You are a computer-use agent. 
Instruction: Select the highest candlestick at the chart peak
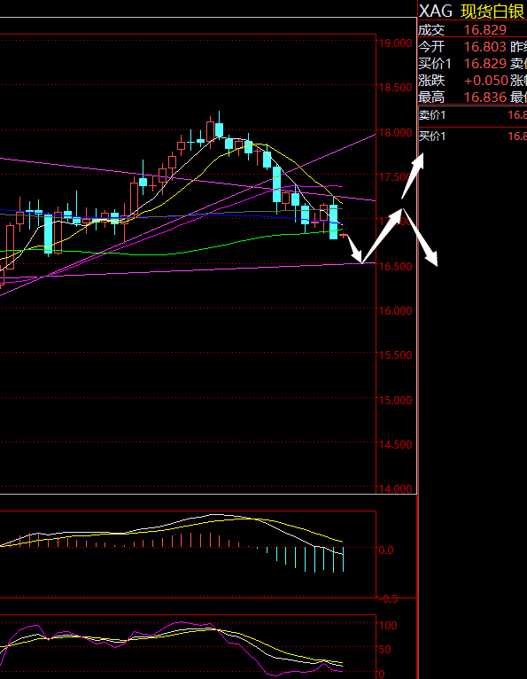pyautogui.click(x=220, y=125)
